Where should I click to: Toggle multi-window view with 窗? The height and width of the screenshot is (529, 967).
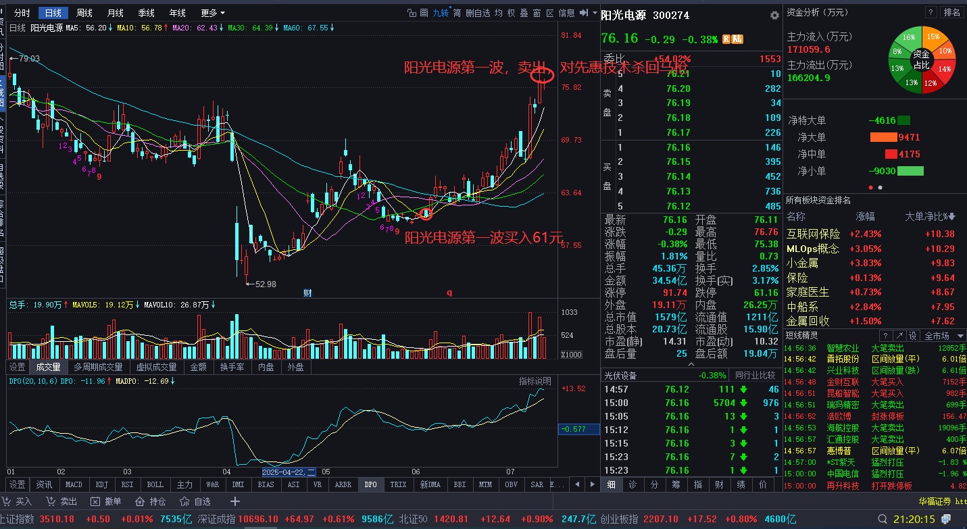[537, 13]
